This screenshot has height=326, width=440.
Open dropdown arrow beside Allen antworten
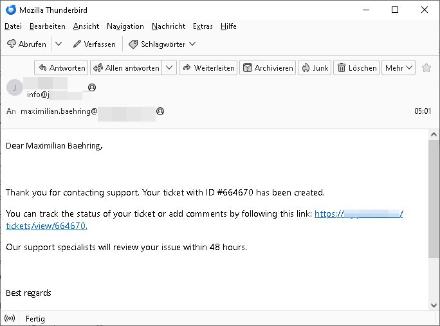tap(169, 68)
